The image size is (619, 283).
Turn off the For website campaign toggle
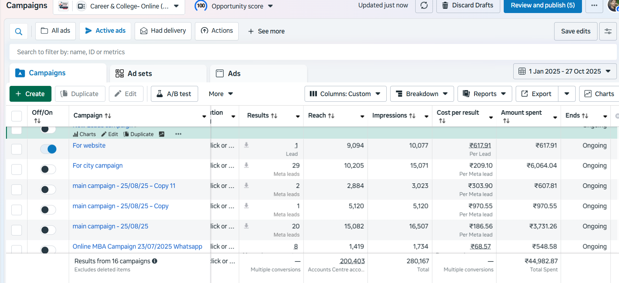[48, 149]
